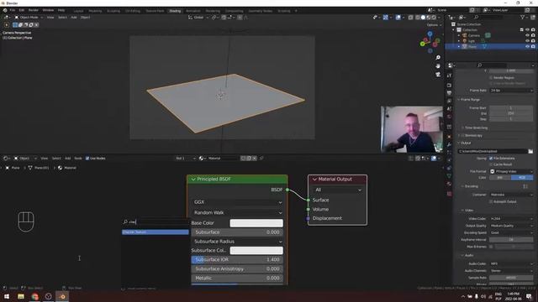This screenshot has width=538, height=302.
Task: Click the output path folder browse icon
Action: pos(530,151)
